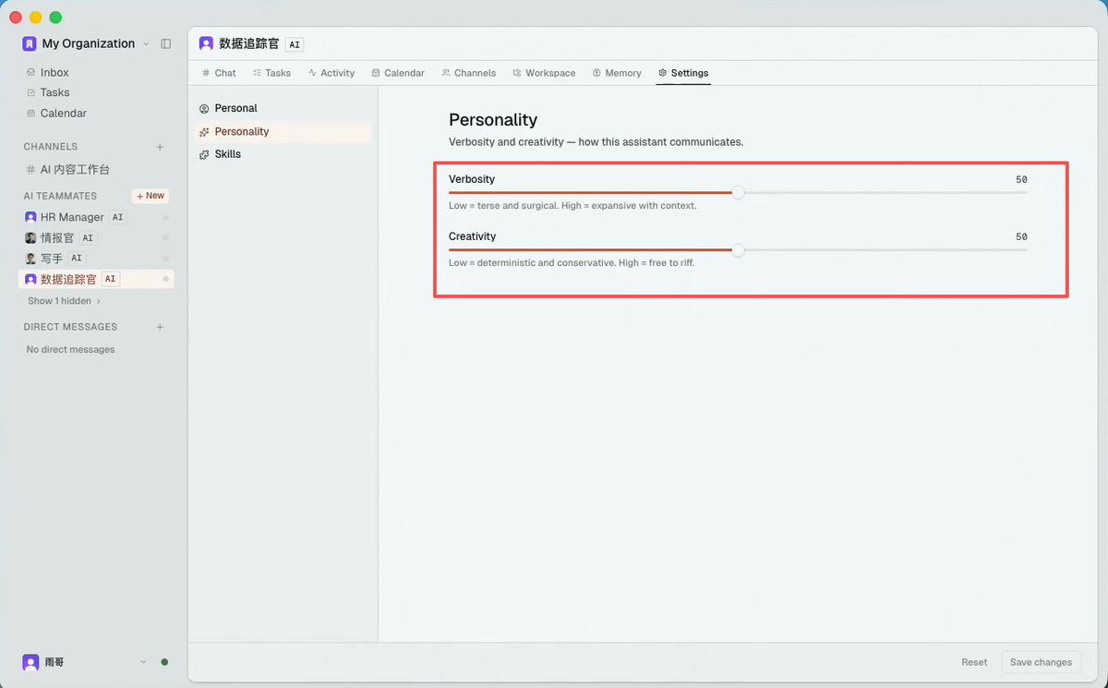This screenshot has width=1108, height=688.
Task: Click the CHANNELS section header
Action: click(x=51, y=147)
